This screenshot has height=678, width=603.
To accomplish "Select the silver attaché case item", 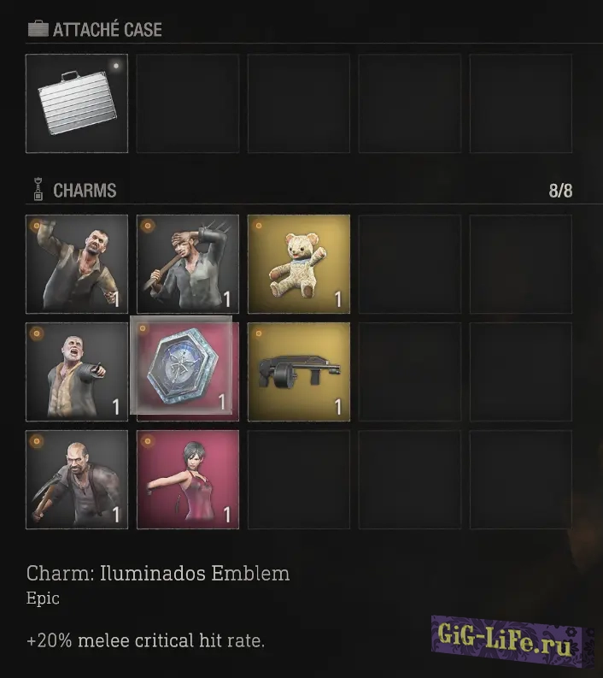I will point(77,103).
